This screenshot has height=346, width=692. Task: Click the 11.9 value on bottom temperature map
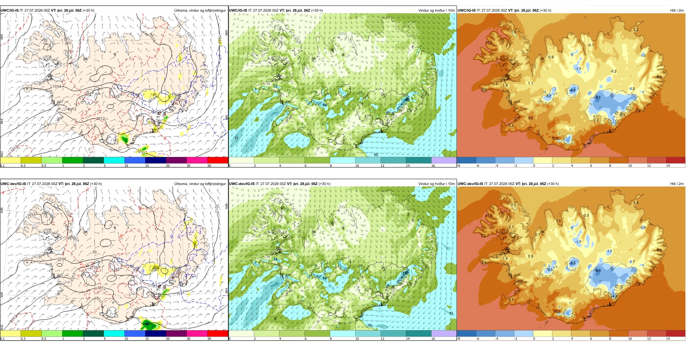click(488, 216)
